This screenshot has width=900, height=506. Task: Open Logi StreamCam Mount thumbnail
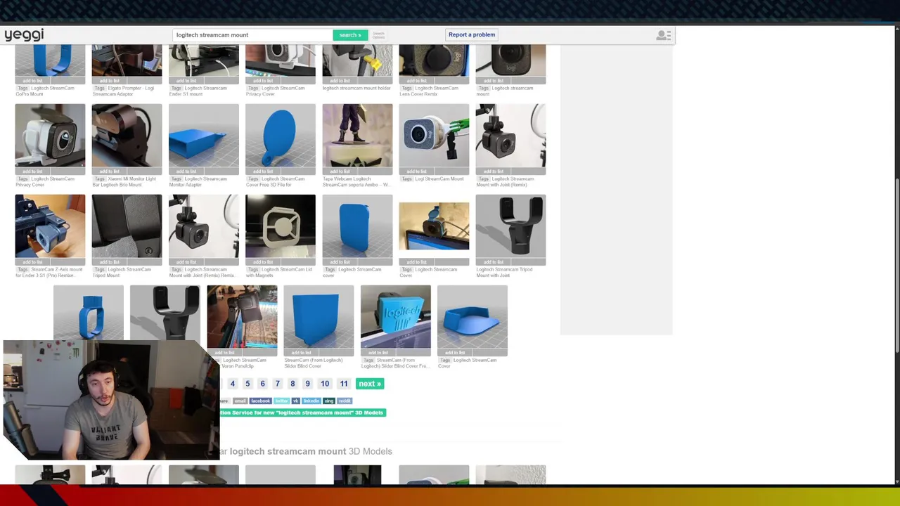(434, 136)
